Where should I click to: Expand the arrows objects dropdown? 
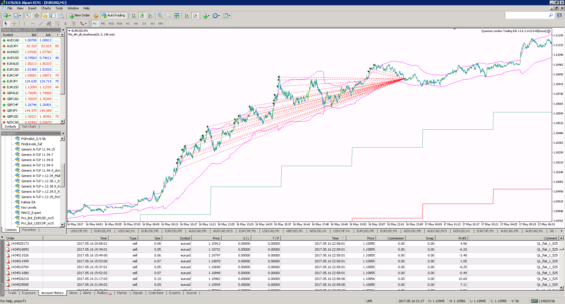(83, 23)
